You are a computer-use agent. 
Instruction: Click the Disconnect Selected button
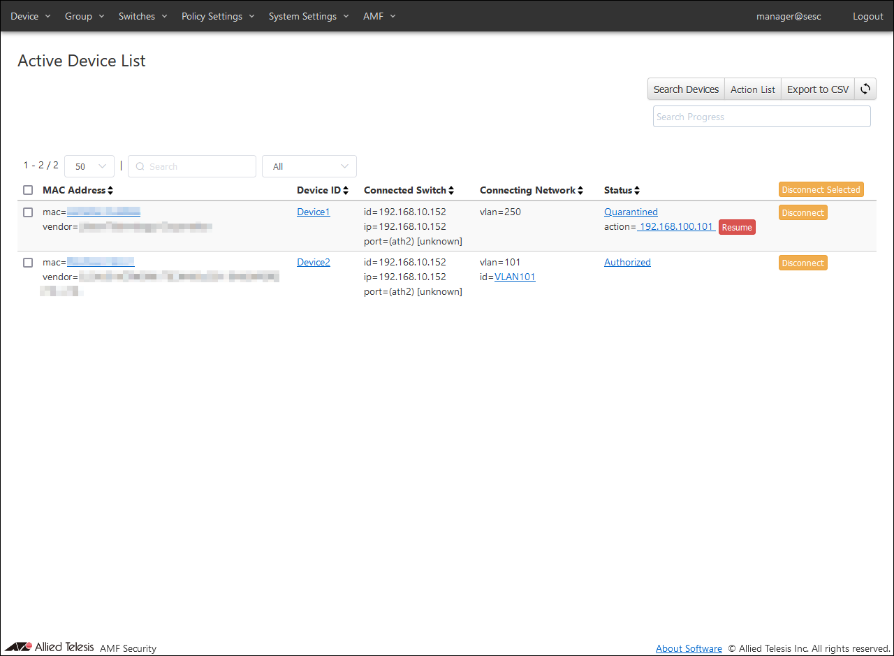pos(821,189)
